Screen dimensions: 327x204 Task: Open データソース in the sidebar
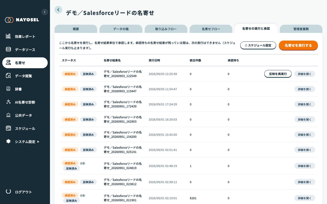[25, 50]
